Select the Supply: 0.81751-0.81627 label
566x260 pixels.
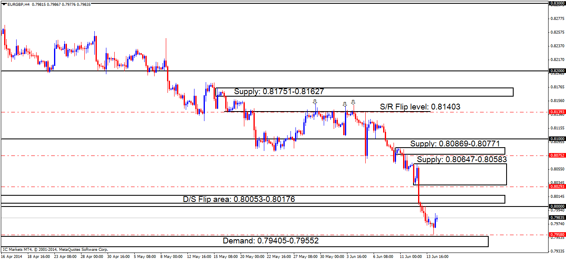point(279,92)
